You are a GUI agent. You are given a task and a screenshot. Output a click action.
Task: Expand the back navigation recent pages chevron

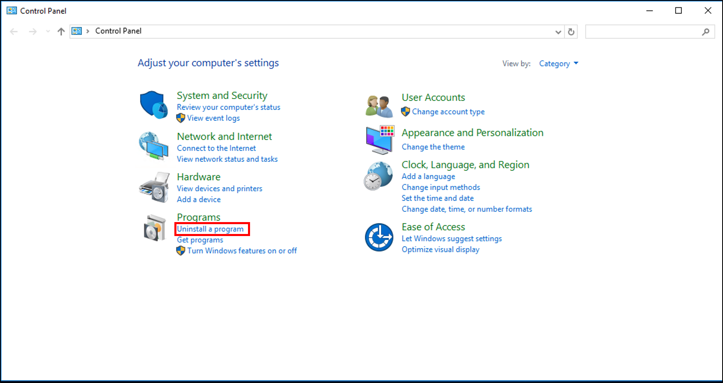(48, 31)
